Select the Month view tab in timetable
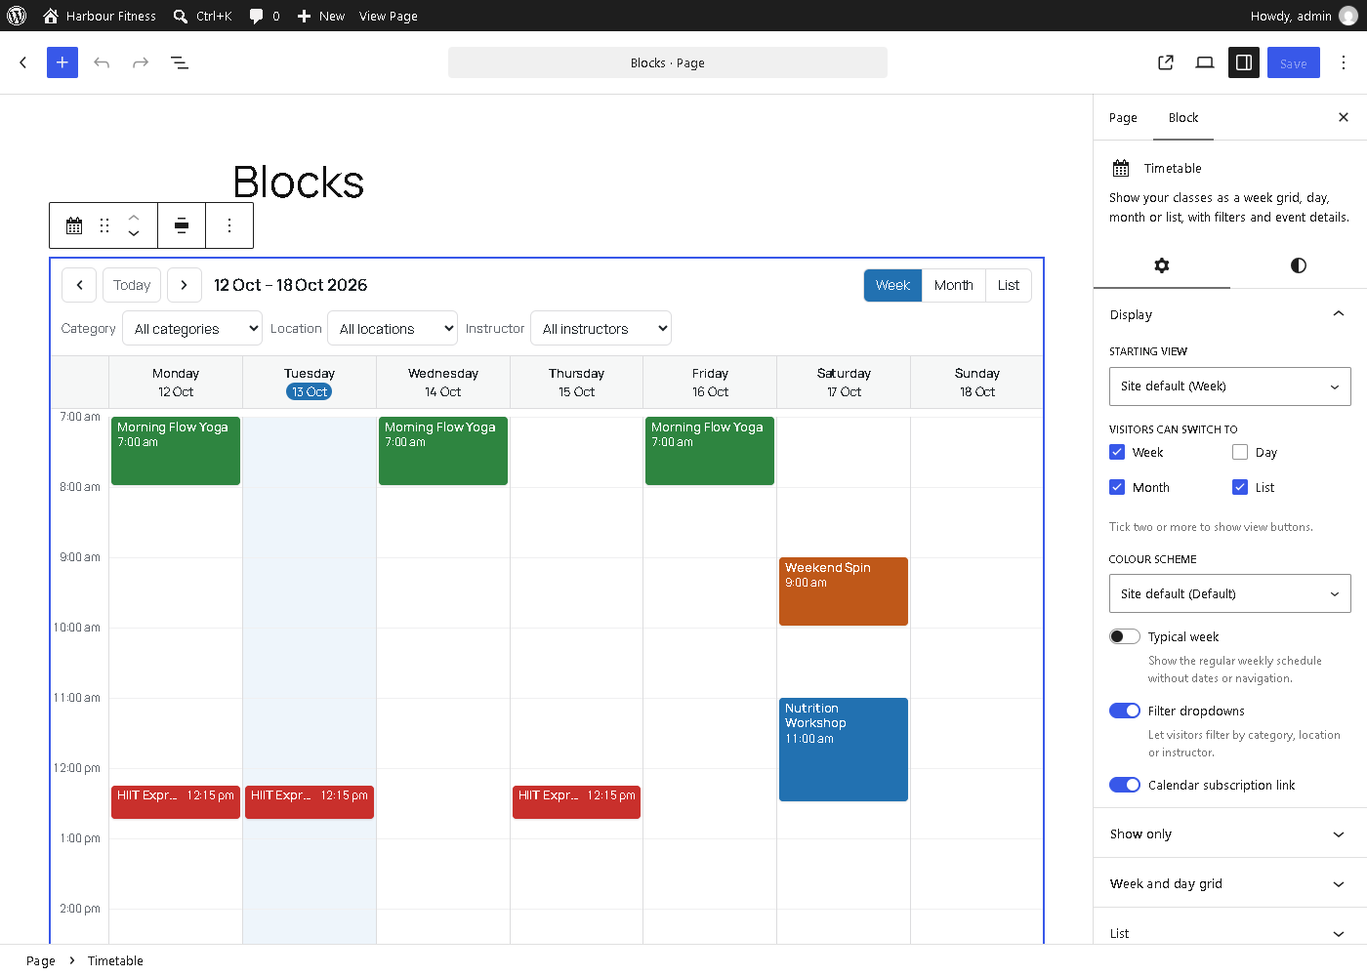Viewport: 1367px width, 976px height. coord(954,285)
